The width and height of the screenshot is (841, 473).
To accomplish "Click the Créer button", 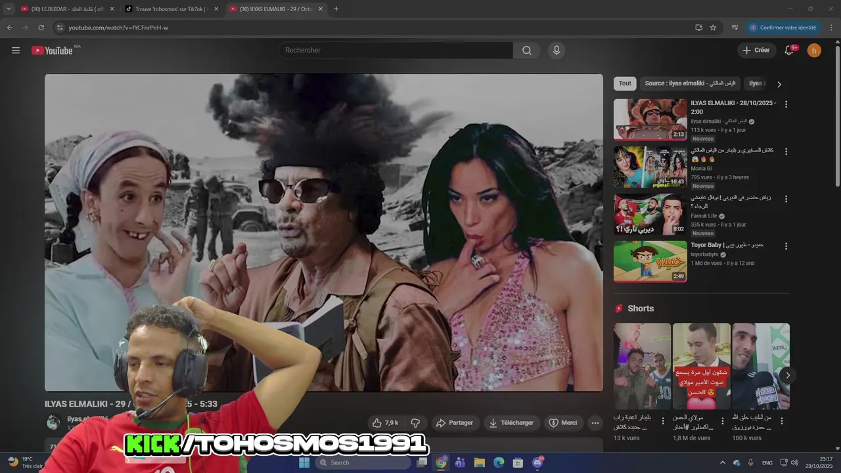I will click(x=756, y=51).
